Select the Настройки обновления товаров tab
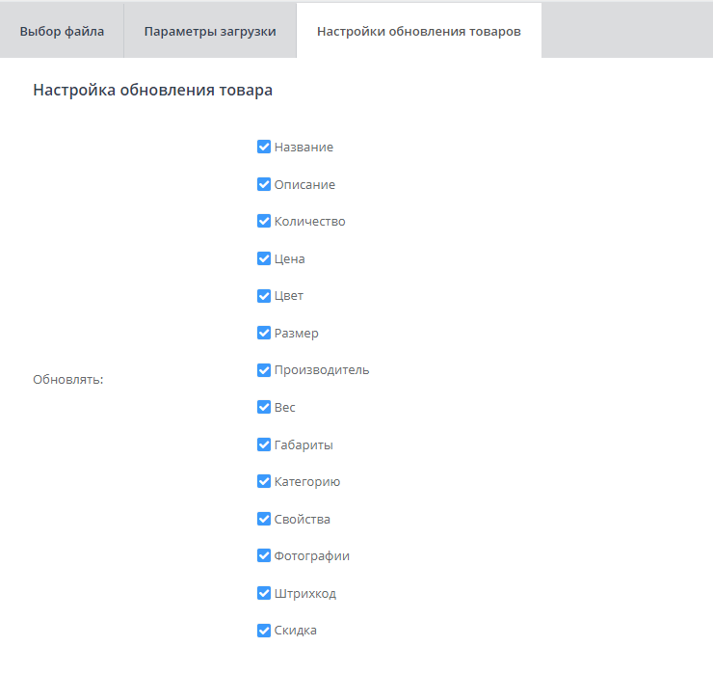Image resolution: width=713 pixels, height=673 pixels. click(x=419, y=31)
